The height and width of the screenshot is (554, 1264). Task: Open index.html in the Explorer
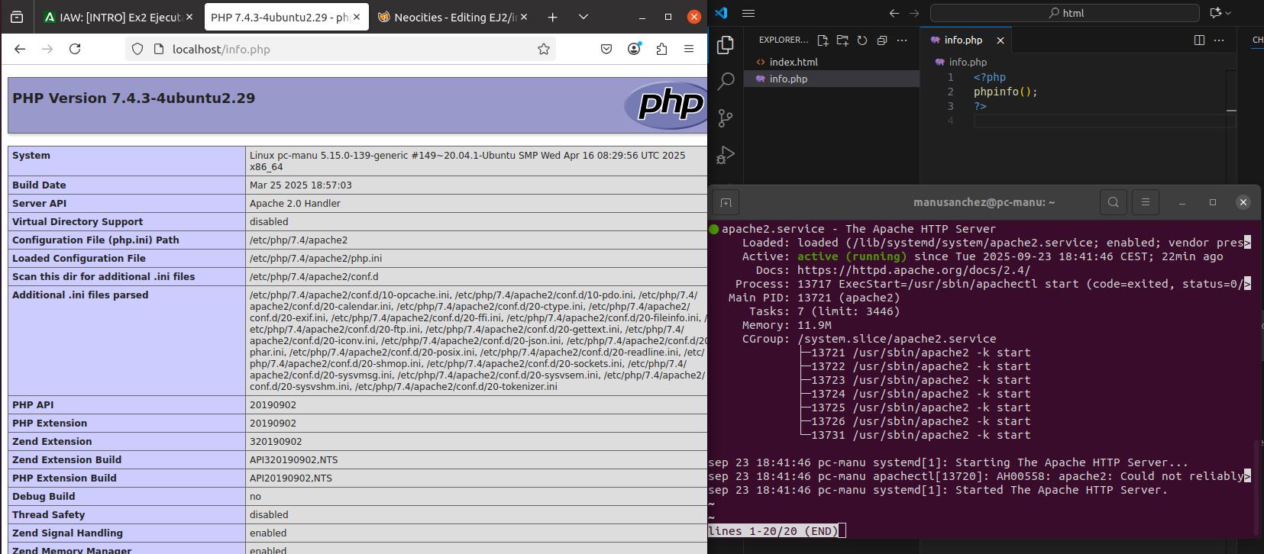[x=794, y=62]
